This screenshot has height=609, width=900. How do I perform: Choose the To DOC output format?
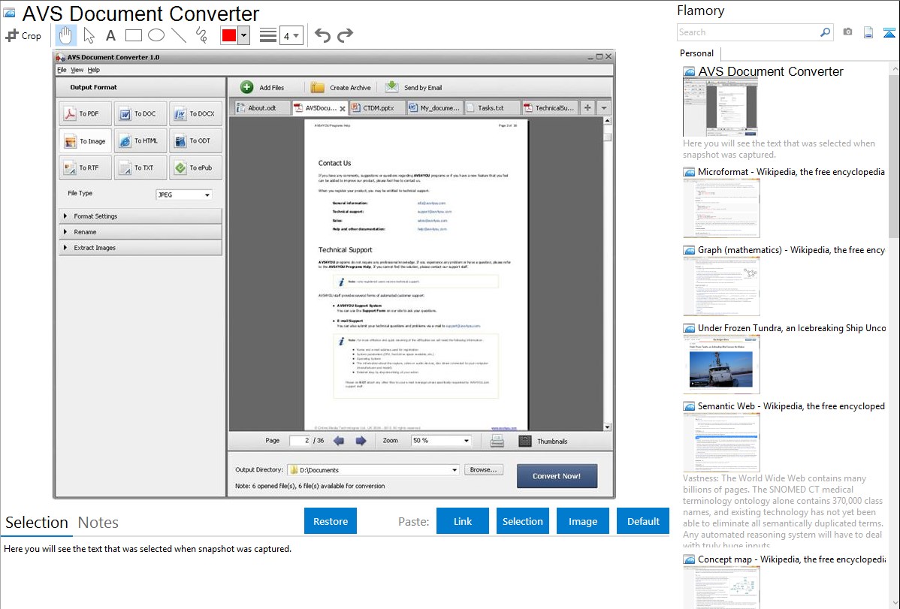140,113
